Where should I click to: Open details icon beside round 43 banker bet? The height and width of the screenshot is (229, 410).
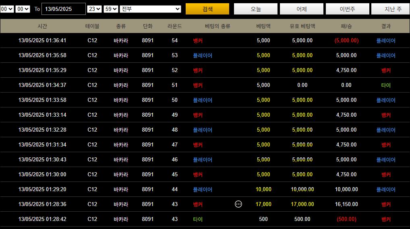point(238,204)
